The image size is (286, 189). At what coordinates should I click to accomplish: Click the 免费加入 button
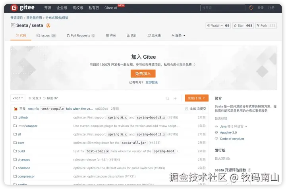[x=143, y=73]
